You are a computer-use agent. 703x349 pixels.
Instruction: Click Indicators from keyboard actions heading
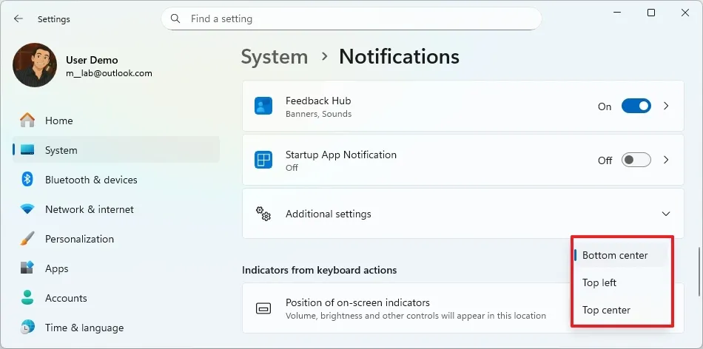(319, 270)
